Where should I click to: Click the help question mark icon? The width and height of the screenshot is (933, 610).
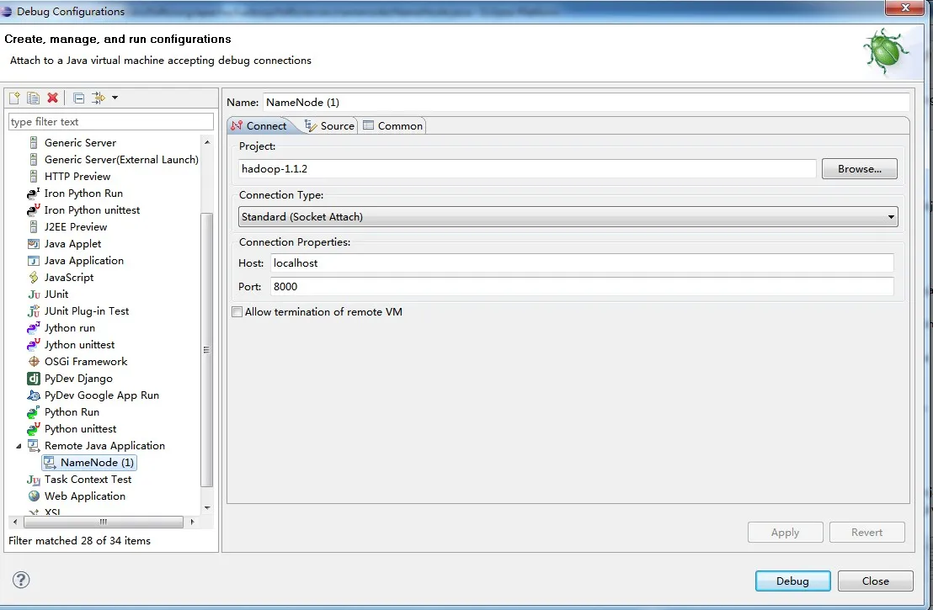[x=21, y=580]
